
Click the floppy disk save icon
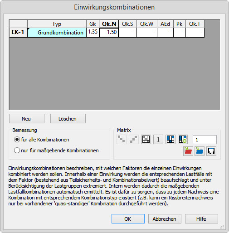pyautogui.click(x=211, y=151)
